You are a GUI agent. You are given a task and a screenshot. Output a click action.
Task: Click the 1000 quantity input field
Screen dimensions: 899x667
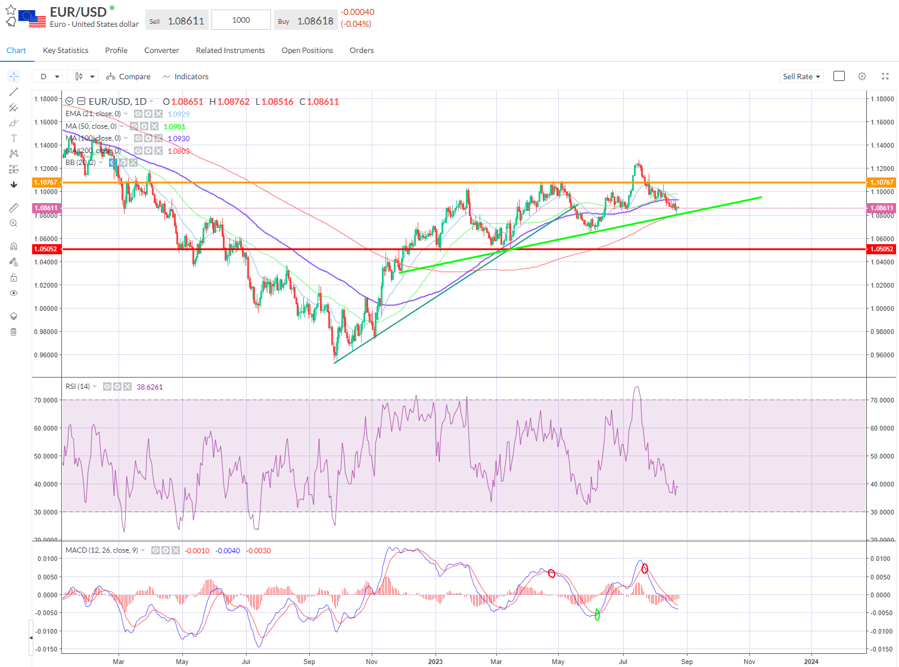[241, 20]
